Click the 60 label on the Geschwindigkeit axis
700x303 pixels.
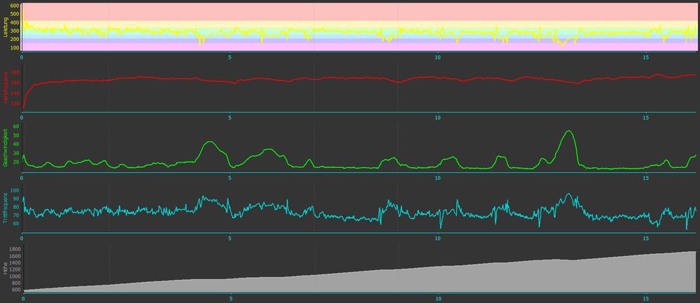[16, 127]
